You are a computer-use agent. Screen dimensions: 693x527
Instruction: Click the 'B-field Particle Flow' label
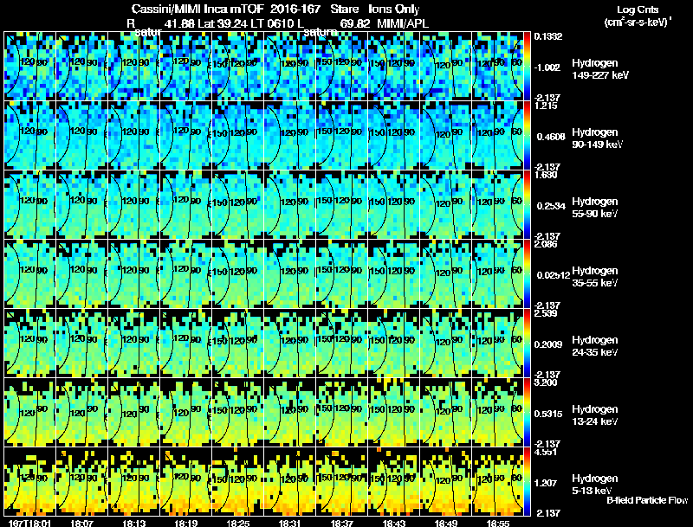coord(647,500)
